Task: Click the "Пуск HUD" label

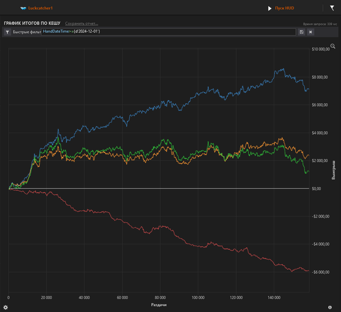Action: (284, 8)
